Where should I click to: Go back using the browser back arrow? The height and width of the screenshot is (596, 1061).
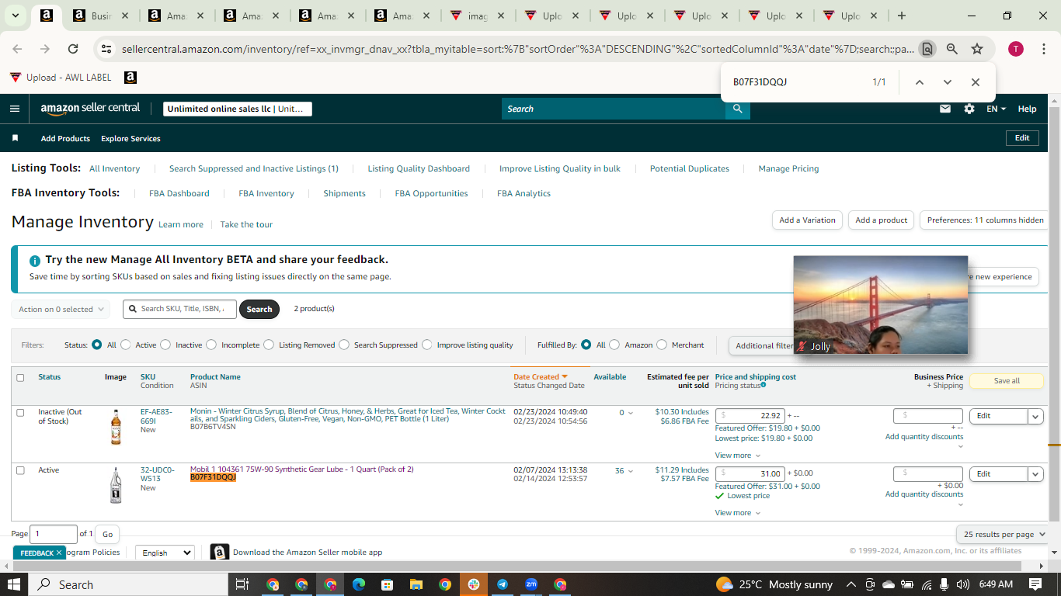(18, 49)
